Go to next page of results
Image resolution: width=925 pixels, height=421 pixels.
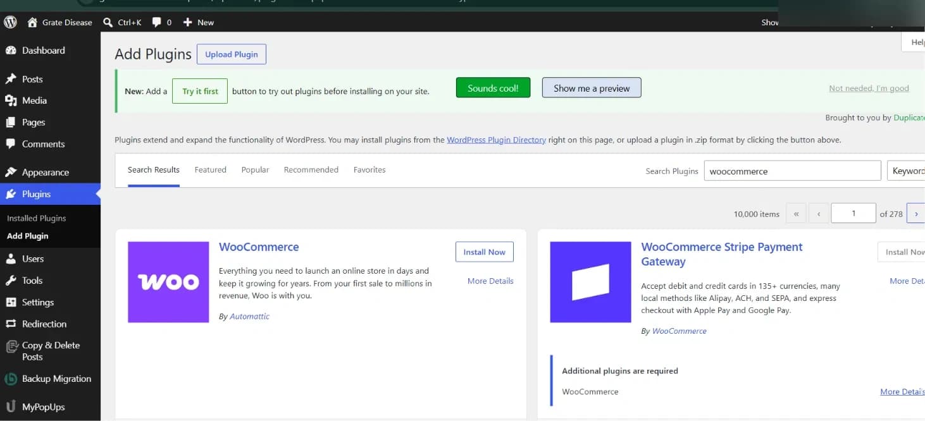(x=916, y=214)
